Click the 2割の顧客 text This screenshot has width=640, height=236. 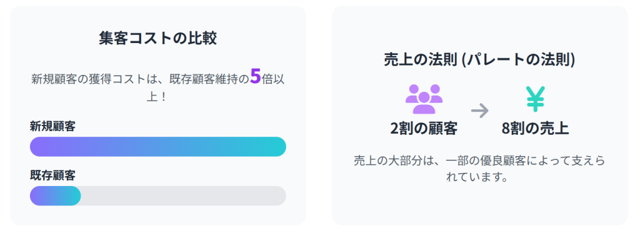pos(424,129)
